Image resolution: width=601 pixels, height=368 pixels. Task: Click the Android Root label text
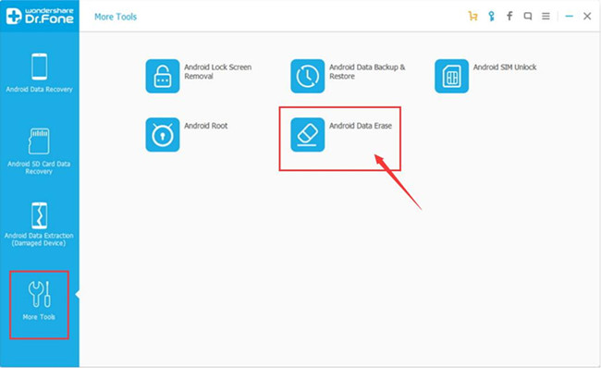(206, 126)
